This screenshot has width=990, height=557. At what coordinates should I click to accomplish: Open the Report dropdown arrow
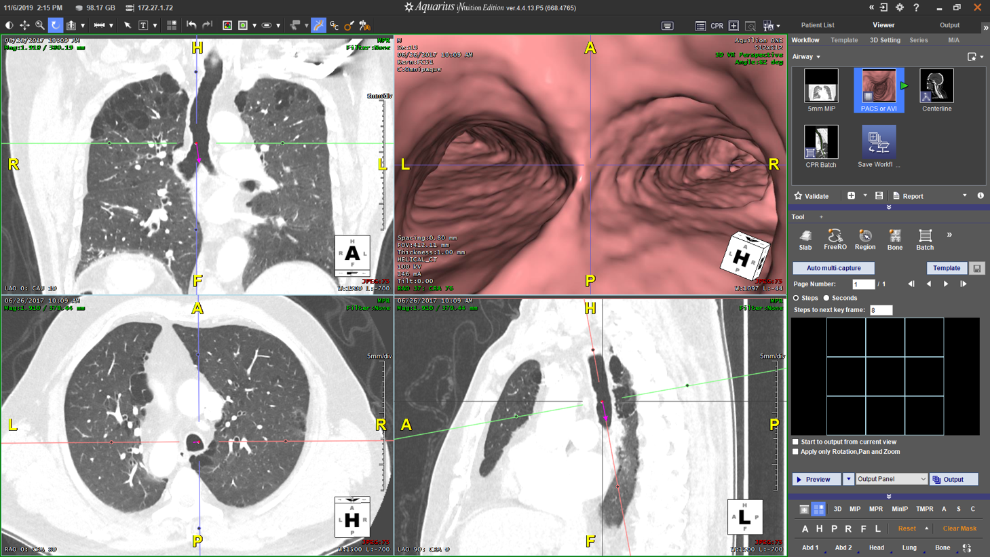(x=965, y=196)
